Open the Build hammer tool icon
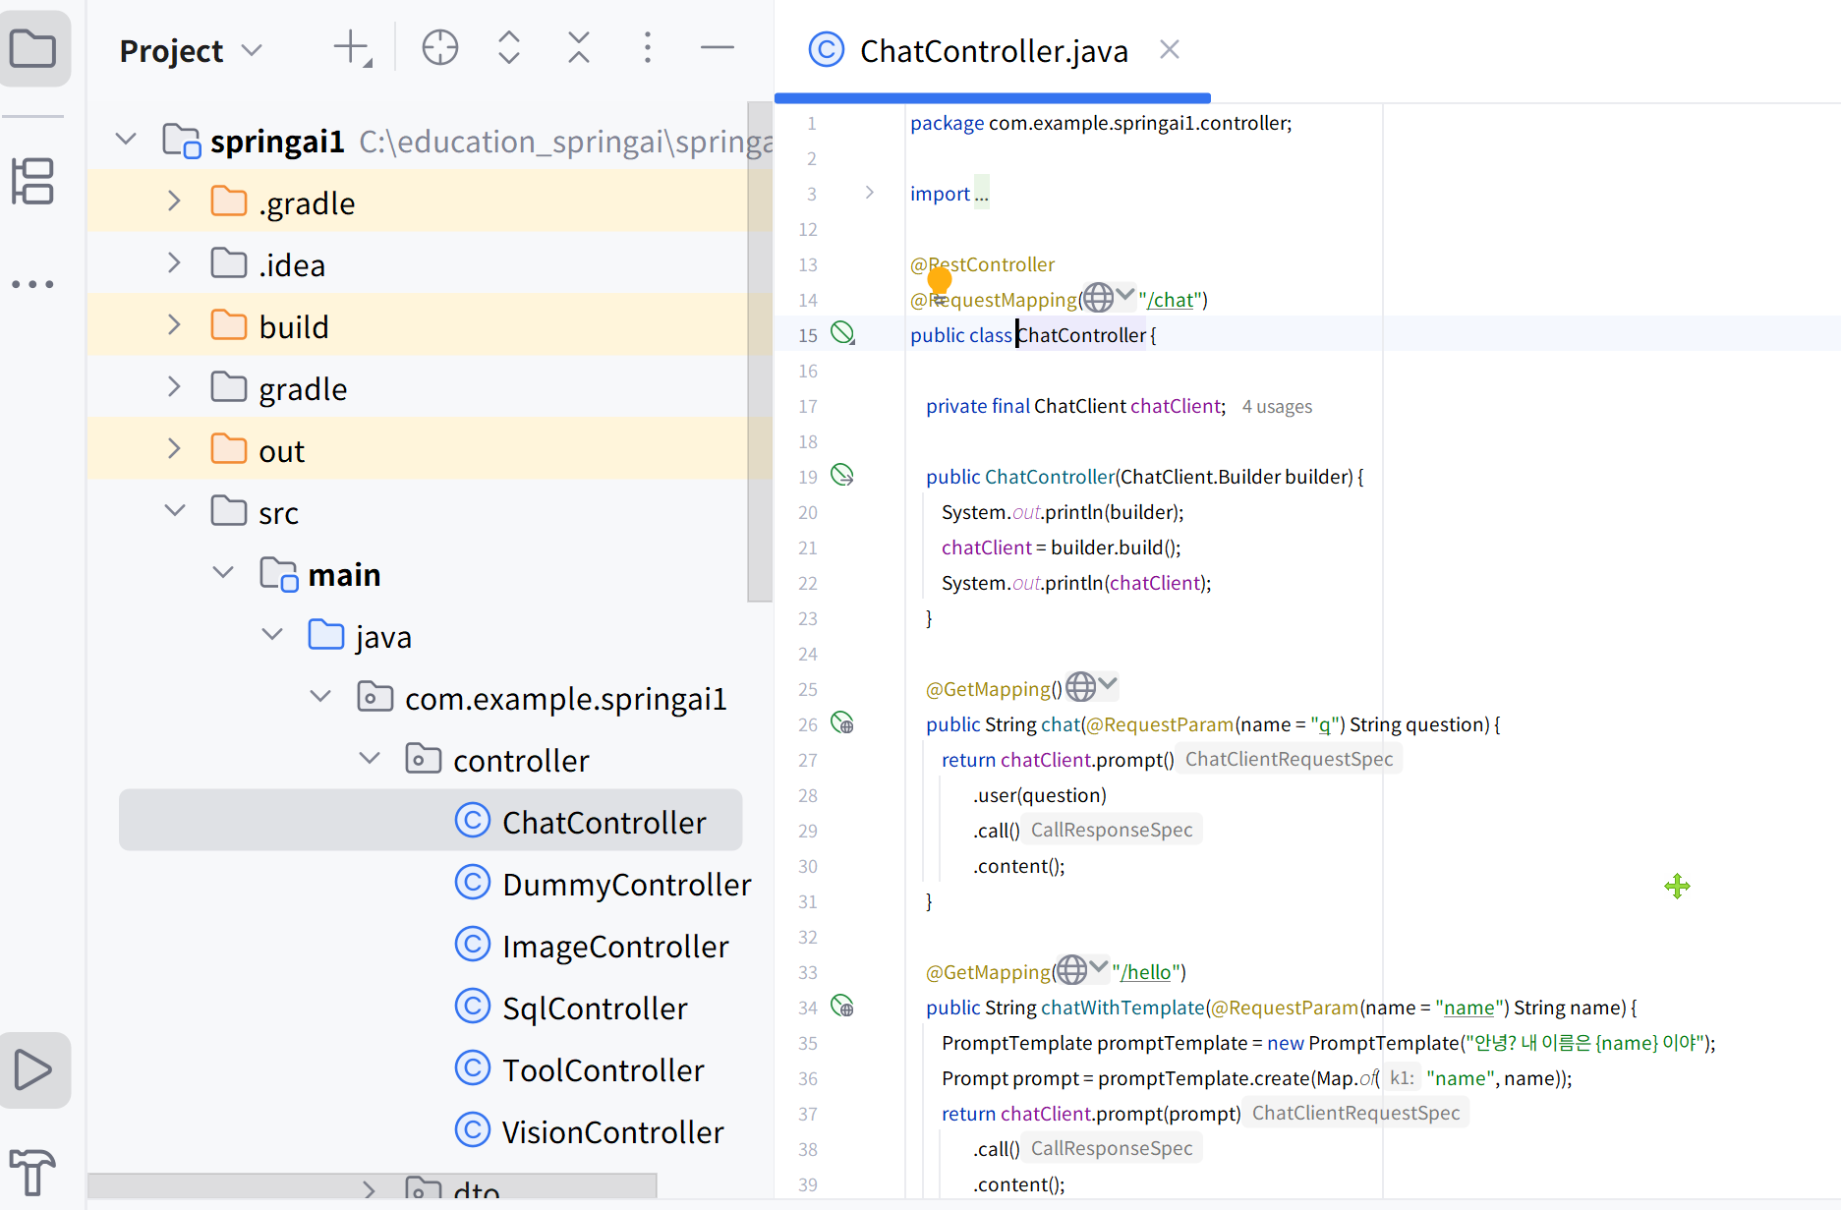The height and width of the screenshot is (1210, 1841). [33, 1172]
